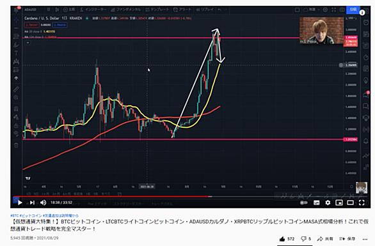Toggle stay-in-drawing-mode pencil-lock icon
375x246 pixels.
tap(16, 118)
